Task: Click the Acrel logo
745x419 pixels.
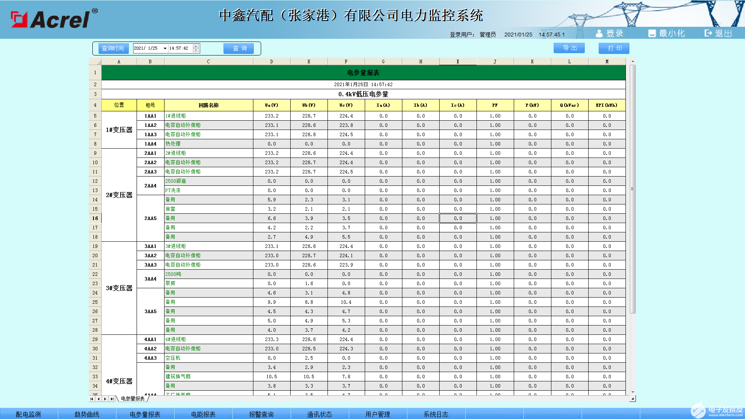Action: pos(54,19)
